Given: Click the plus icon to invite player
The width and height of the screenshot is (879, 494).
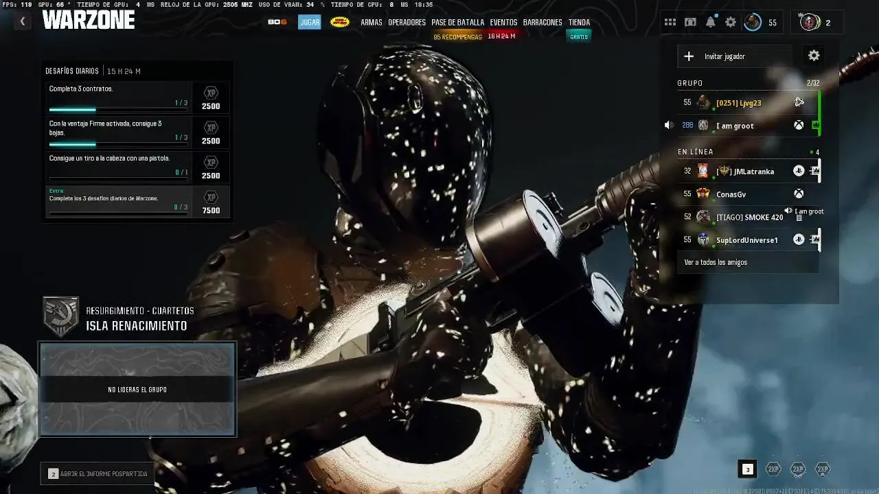Looking at the screenshot, I should click(x=689, y=56).
